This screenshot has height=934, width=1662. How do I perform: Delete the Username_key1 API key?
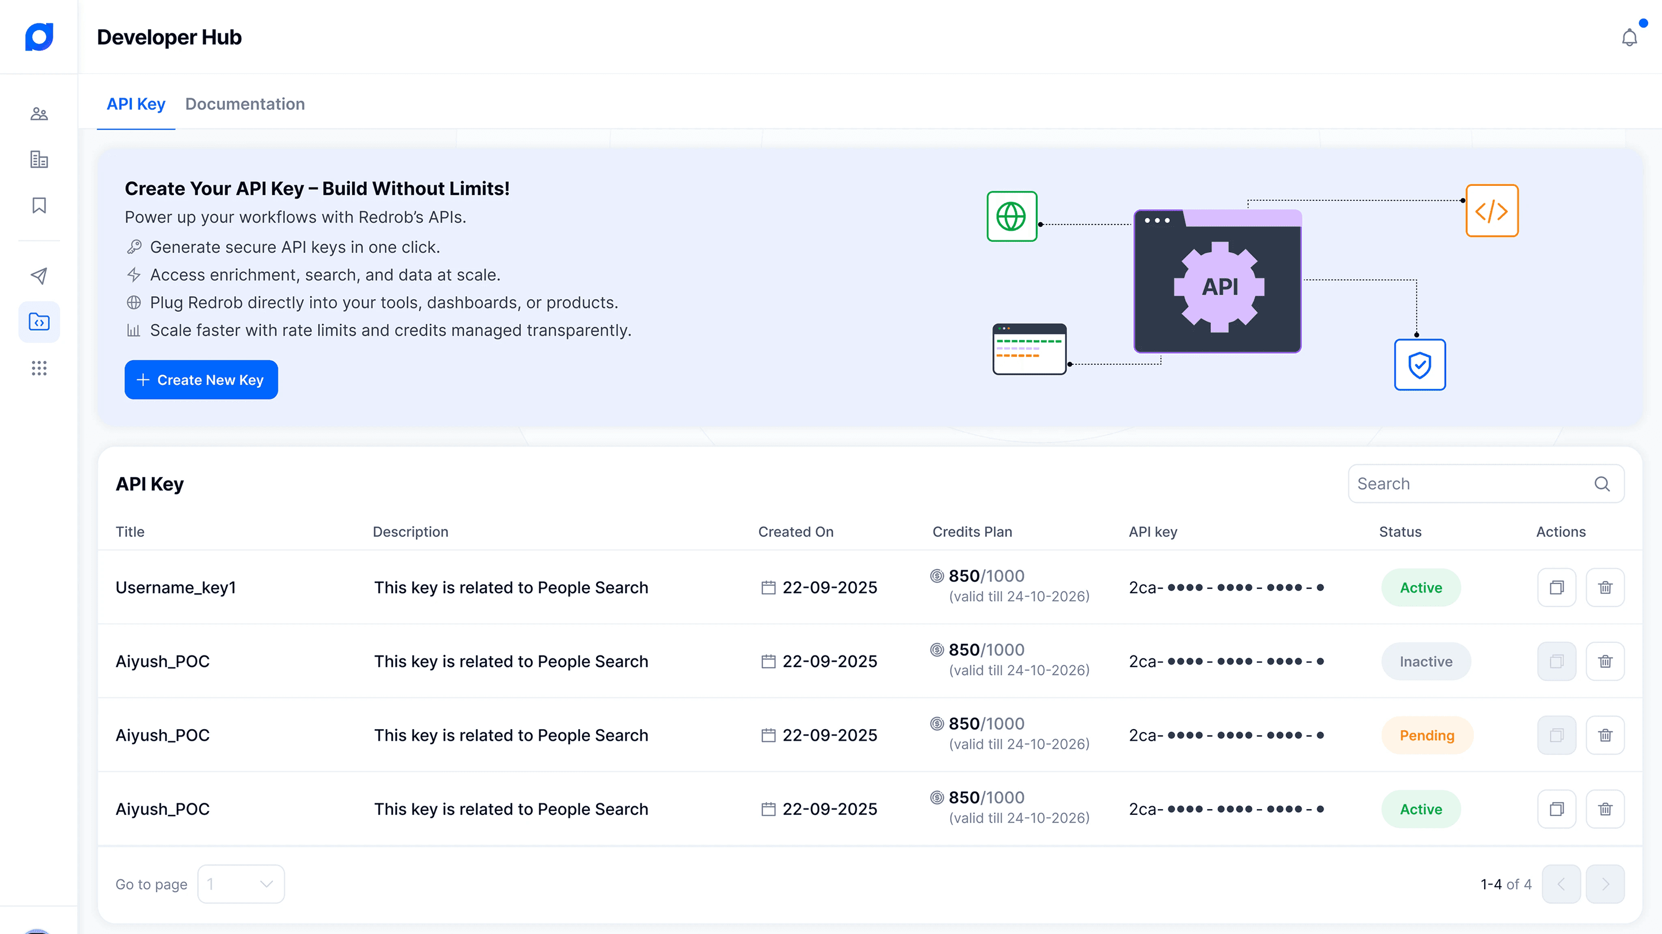tap(1604, 587)
